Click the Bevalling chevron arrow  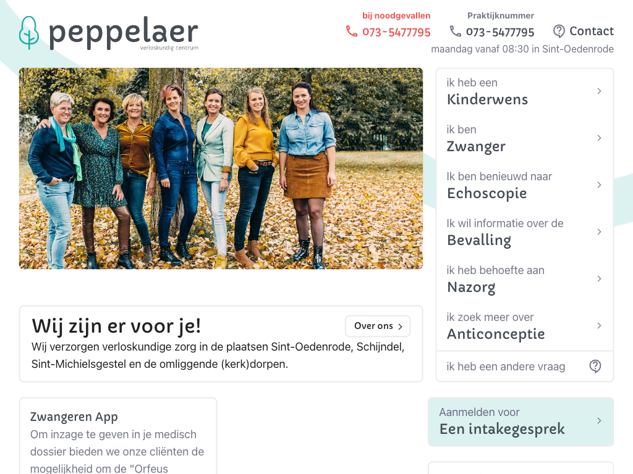click(x=599, y=232)
